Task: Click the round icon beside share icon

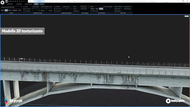Action: [189, 4]
